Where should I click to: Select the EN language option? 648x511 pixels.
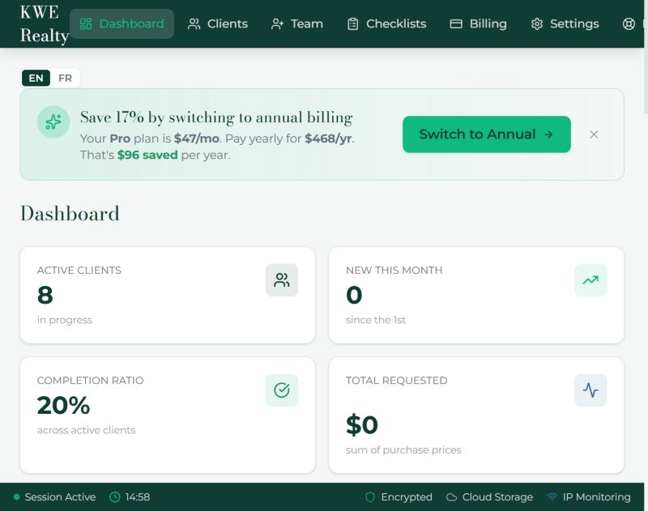click(36, 78)
